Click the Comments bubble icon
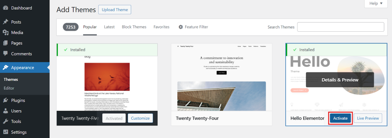Screen dimensions: 392x138 (x=5, y=53)
